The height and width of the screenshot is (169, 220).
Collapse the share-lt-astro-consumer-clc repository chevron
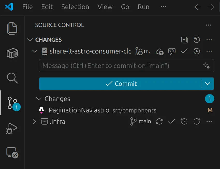(x=35, y=51)
